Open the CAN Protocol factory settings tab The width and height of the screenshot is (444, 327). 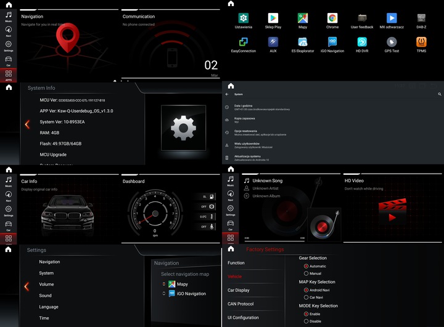240,304
